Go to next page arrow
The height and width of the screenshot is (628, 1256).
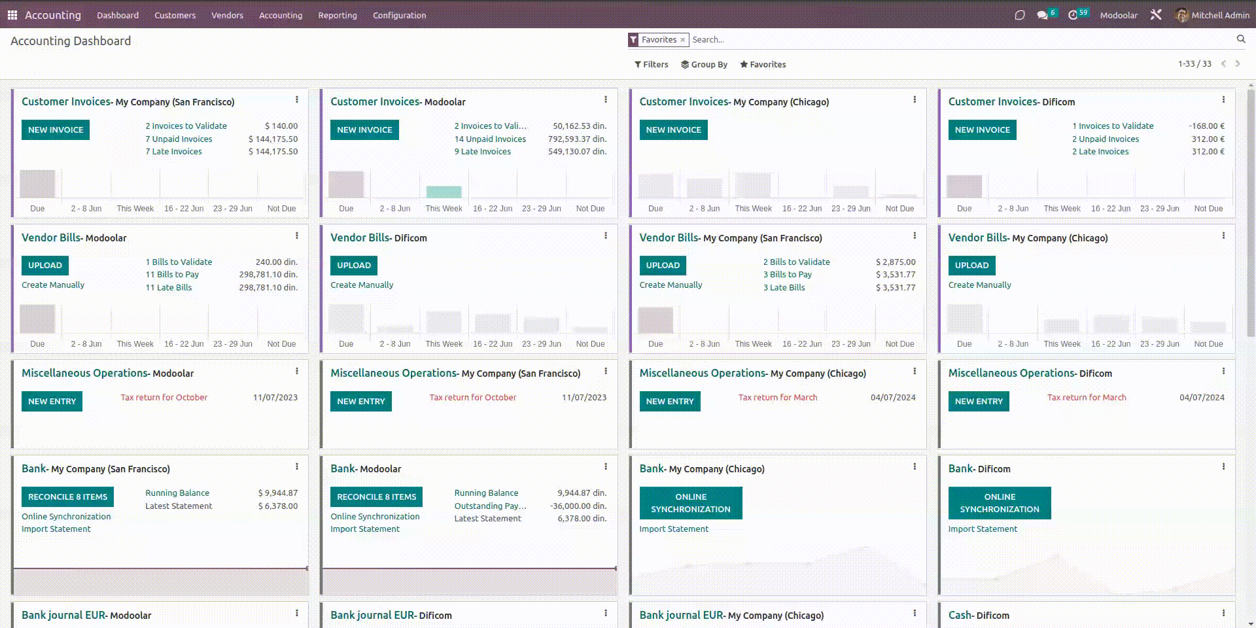click(x=1238, y=64)
